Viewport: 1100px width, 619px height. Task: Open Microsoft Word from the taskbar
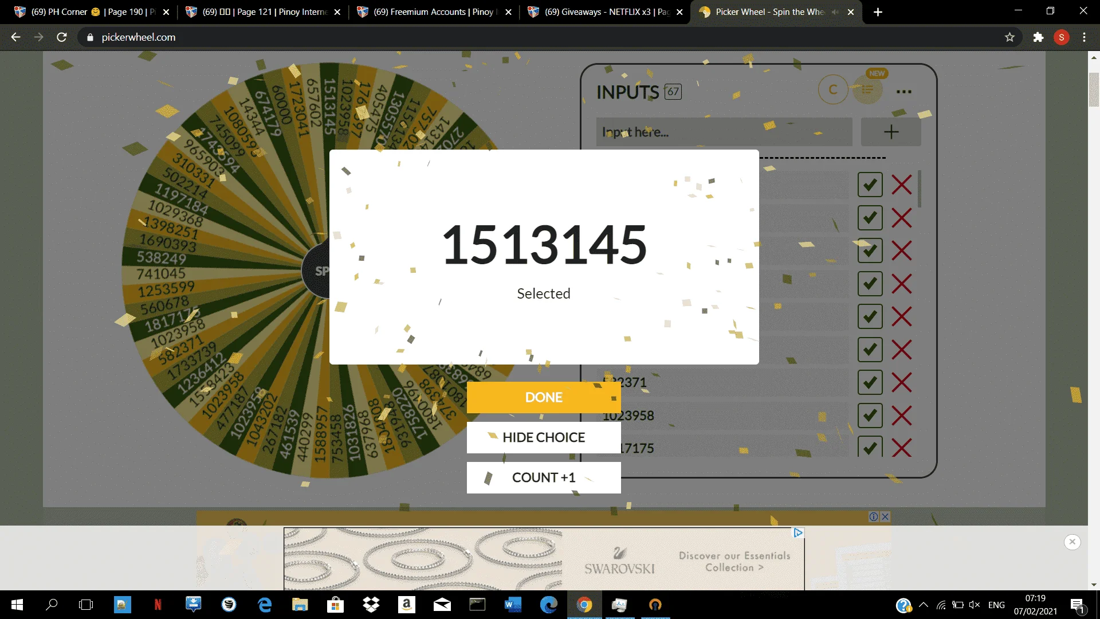click(513, 605)
